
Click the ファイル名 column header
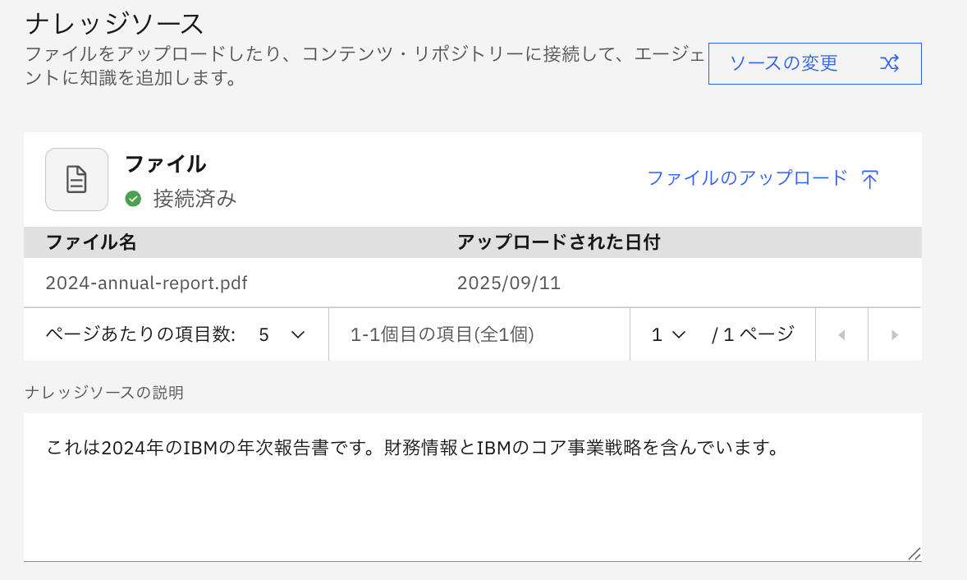91,242
